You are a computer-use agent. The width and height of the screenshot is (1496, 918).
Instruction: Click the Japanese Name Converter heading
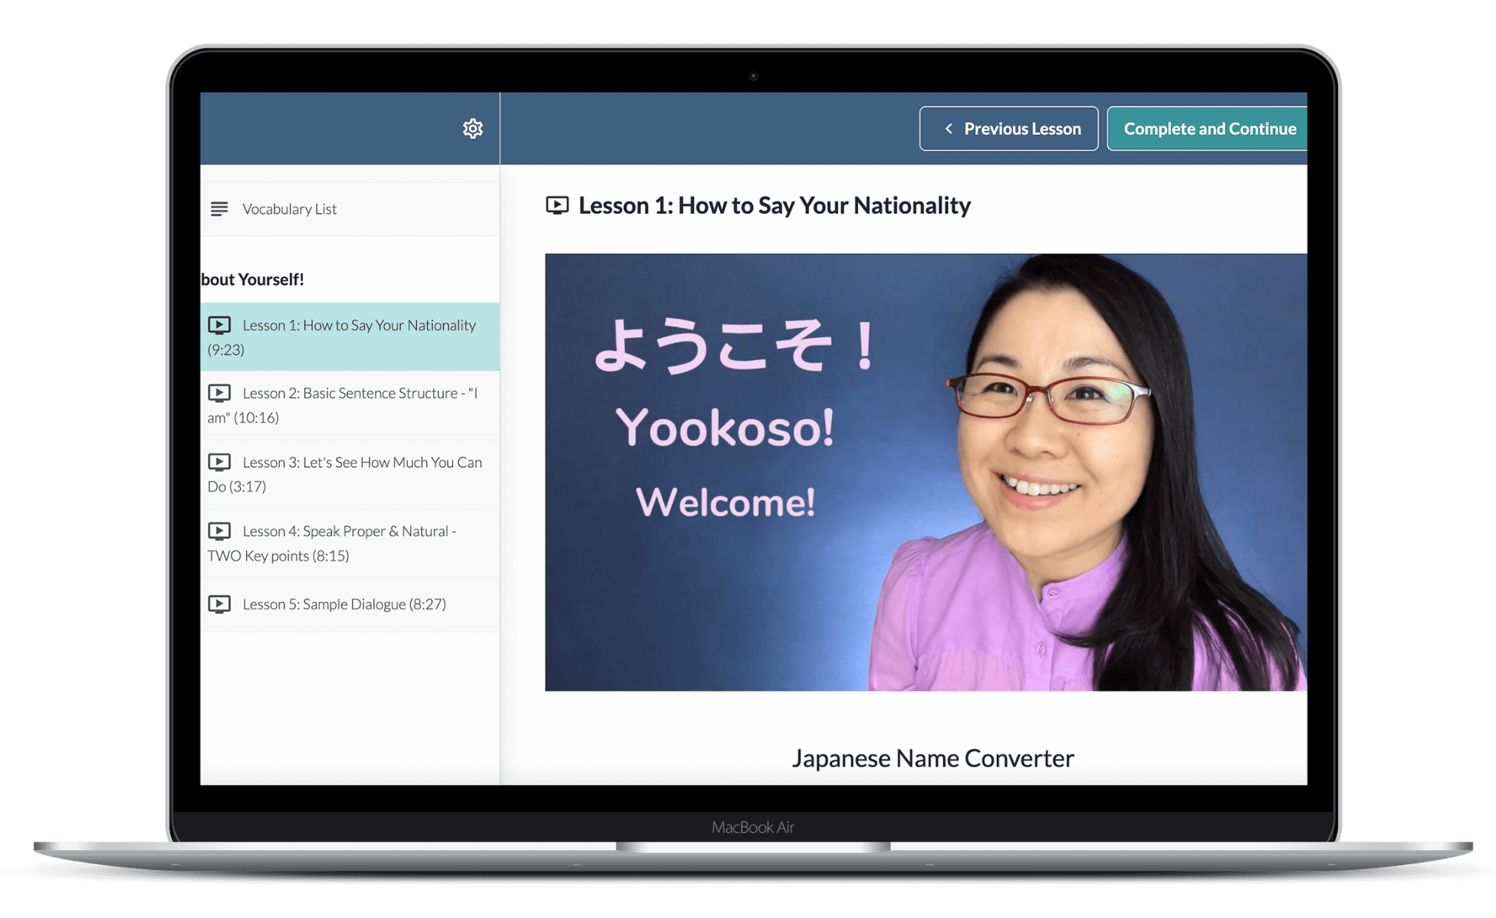pyautogui.click(x=932, y=758)
